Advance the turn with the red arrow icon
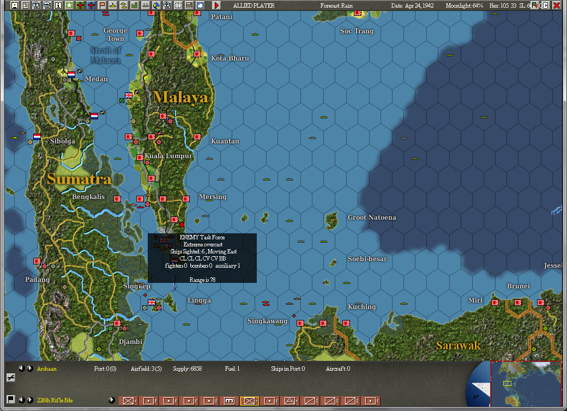The width and height of the screenshot is (567, 411). pyautogui.click(x=215, y=4)
